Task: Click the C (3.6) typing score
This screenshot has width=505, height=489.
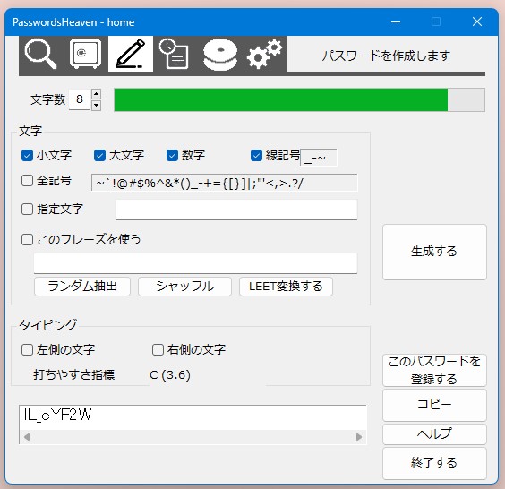Action: click(x=170, y=375)
